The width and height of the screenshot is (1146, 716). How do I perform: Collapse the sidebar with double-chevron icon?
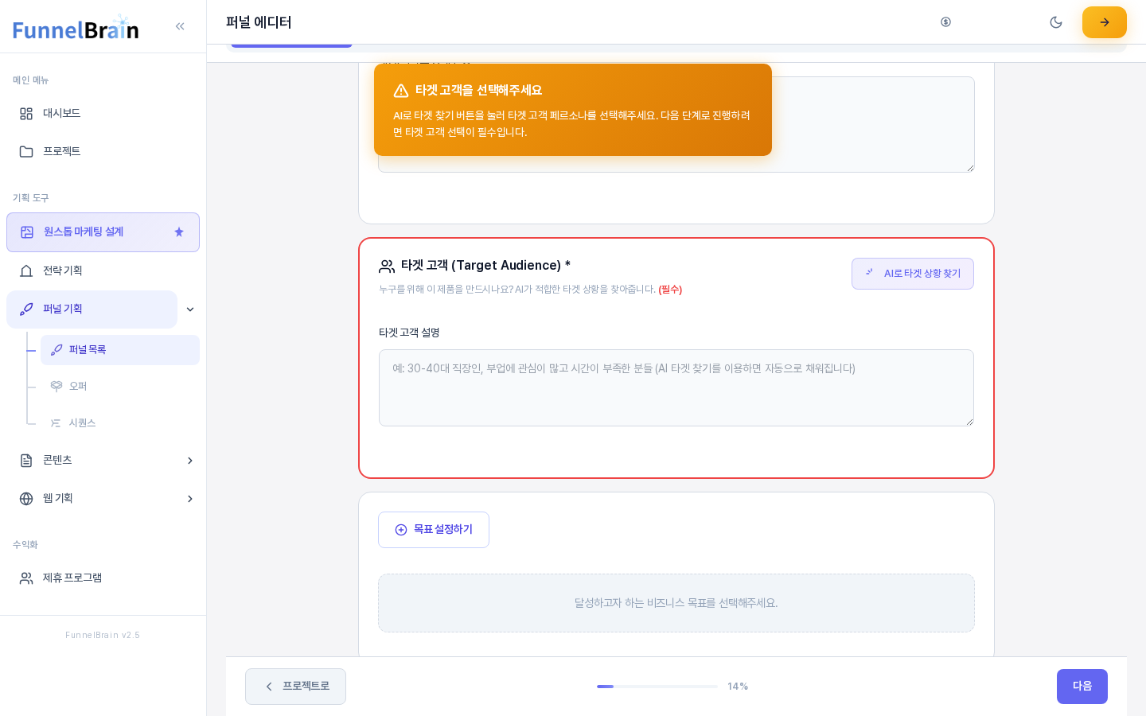click(x=180, y=26)
